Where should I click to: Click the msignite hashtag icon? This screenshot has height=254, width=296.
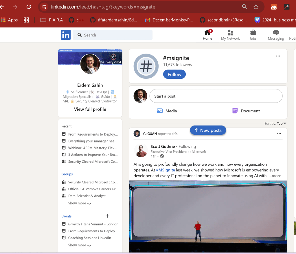[x=146, y=66]
